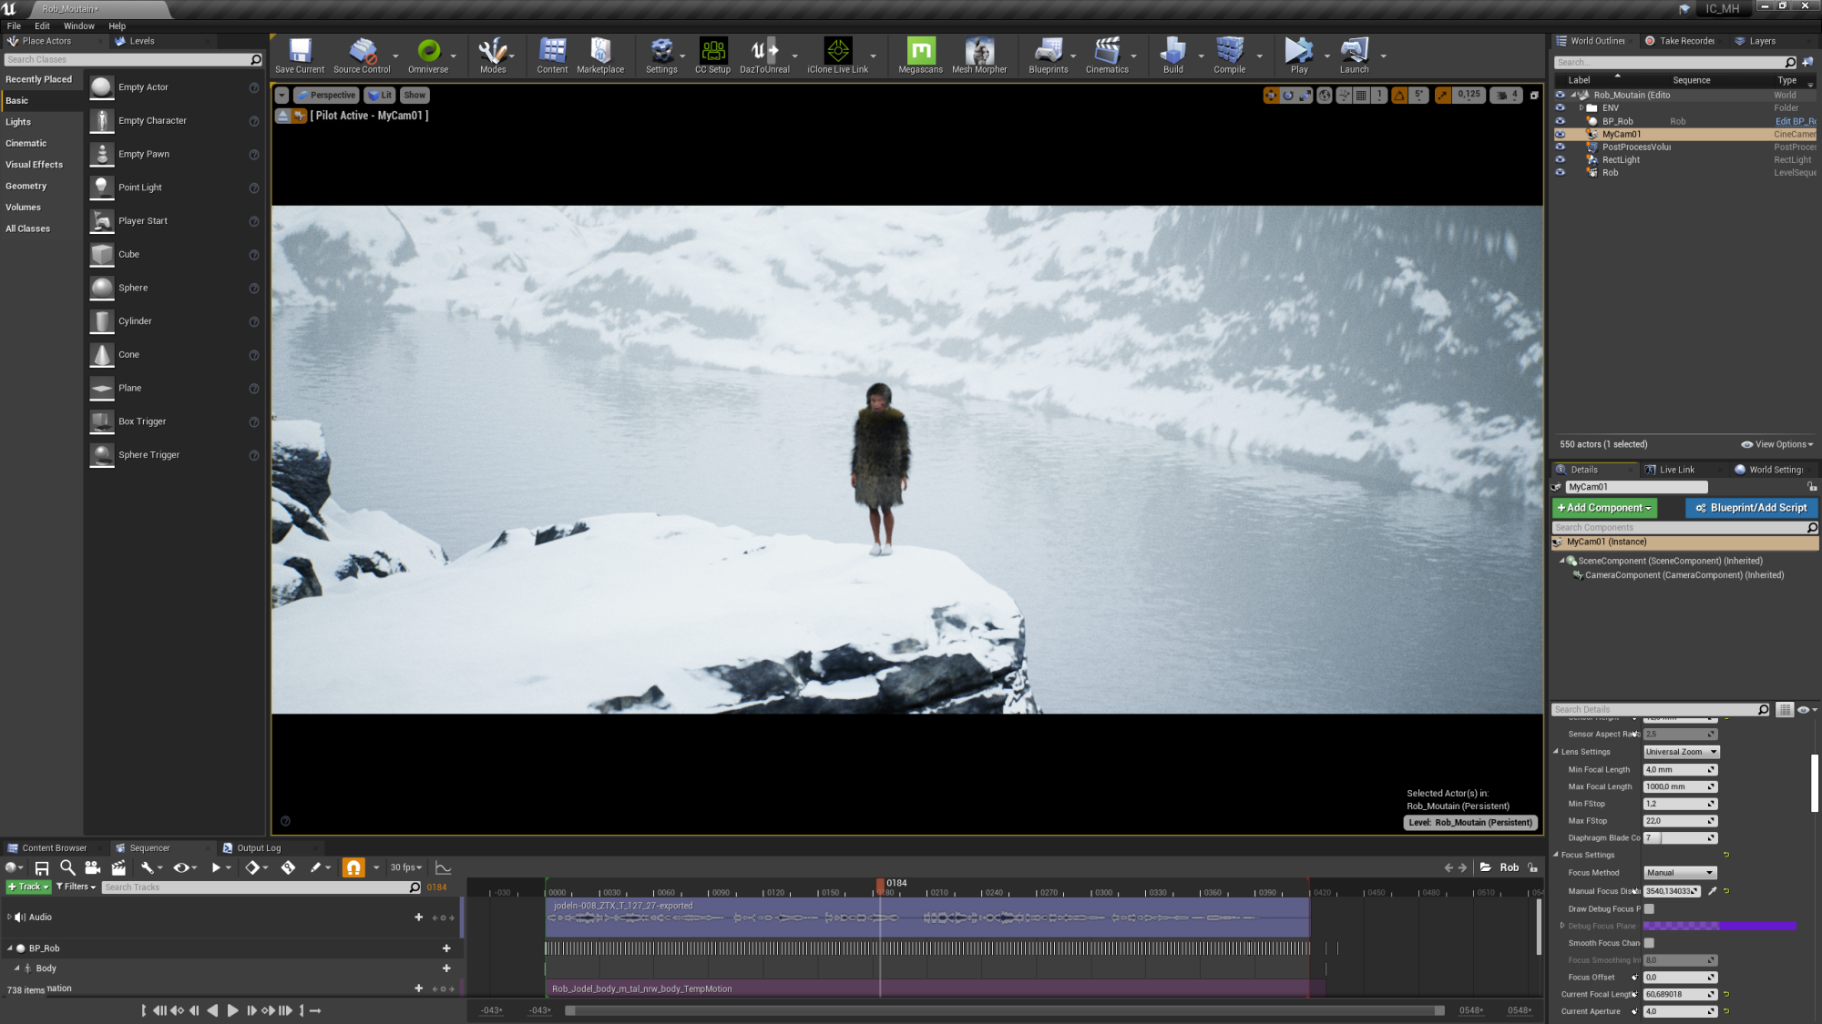Click the Build lighting icon
Image resolution: width=1822 pixels, height=1024 pixels.
(1173, 55)
